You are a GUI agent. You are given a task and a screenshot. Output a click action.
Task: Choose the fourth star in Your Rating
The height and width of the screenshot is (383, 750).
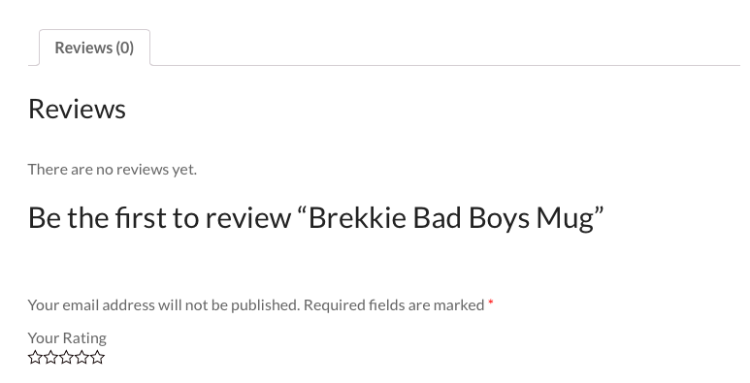[82, 357]
